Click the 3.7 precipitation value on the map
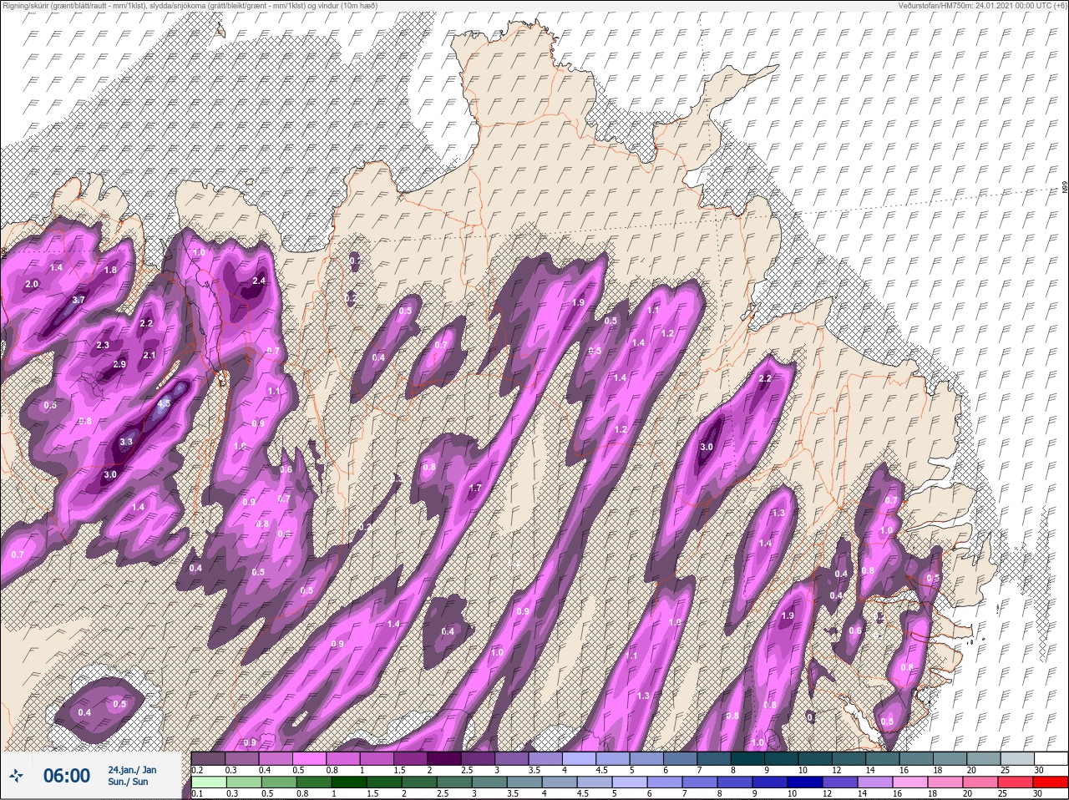 pyautogui.click(x=79, y=300)
